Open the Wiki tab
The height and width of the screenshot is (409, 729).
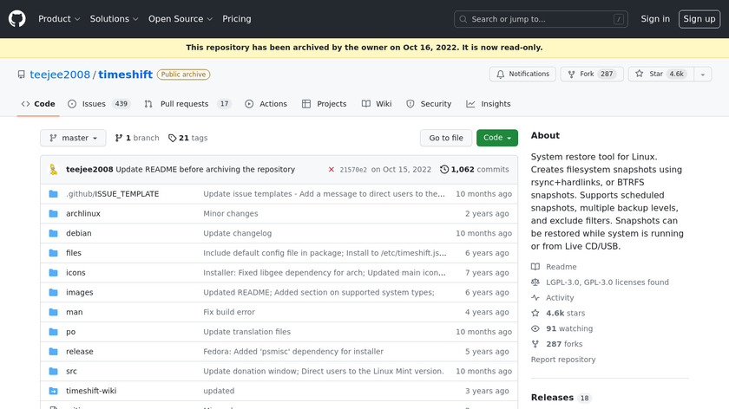pos(377,104)
